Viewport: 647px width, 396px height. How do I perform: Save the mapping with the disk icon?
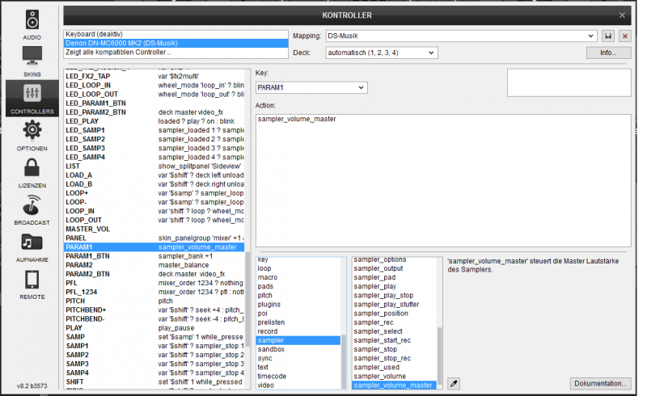click(x=608, y=36)
